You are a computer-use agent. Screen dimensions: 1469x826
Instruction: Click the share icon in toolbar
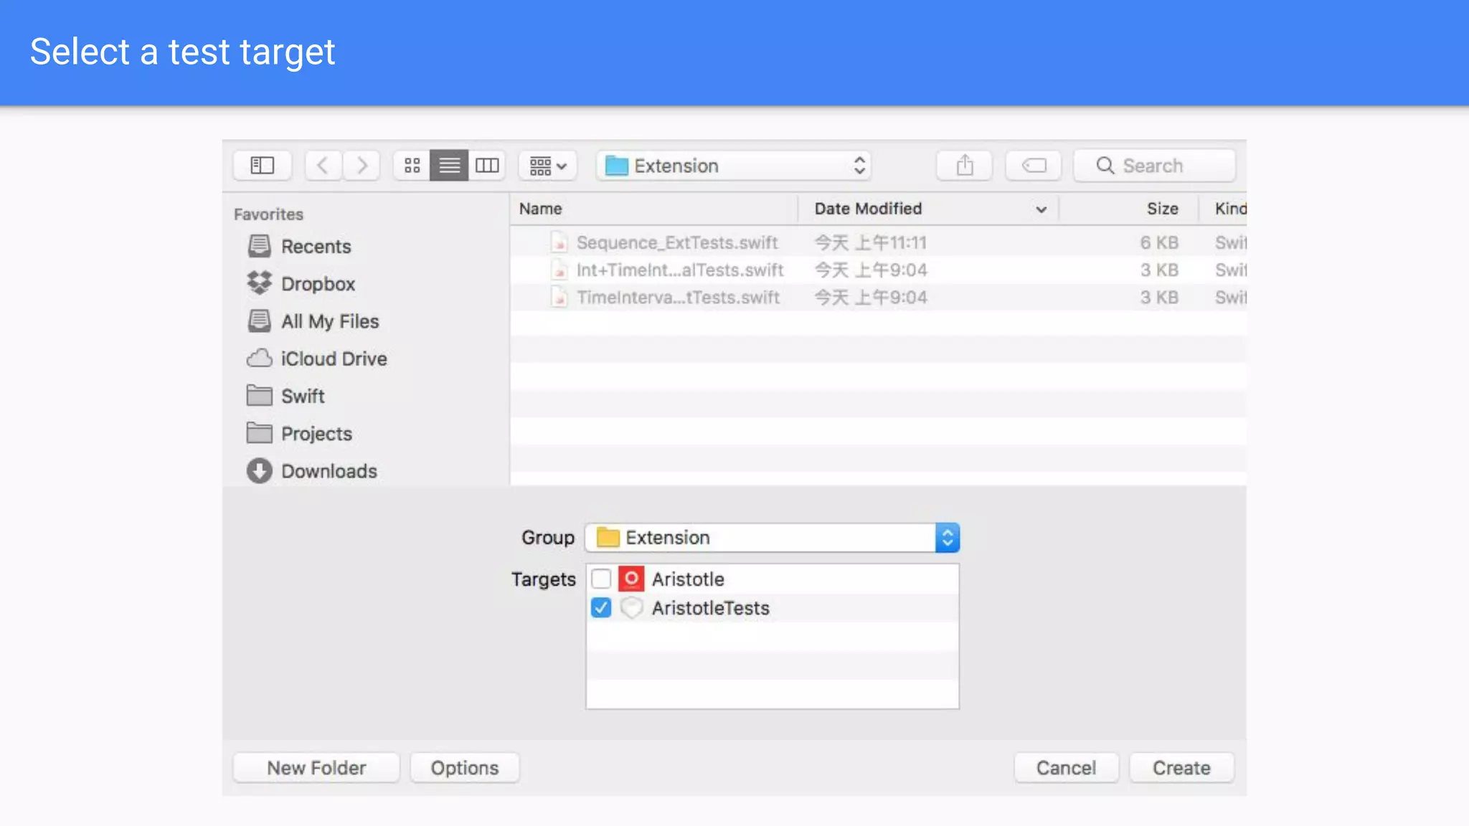click(x=965, y=166)
